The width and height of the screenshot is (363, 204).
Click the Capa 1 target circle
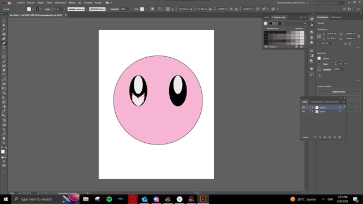tap(340, 112)
